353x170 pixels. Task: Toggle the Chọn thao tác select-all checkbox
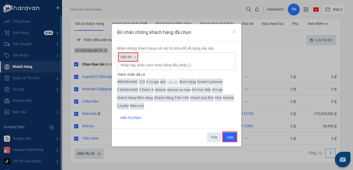[x=76, y=64]
